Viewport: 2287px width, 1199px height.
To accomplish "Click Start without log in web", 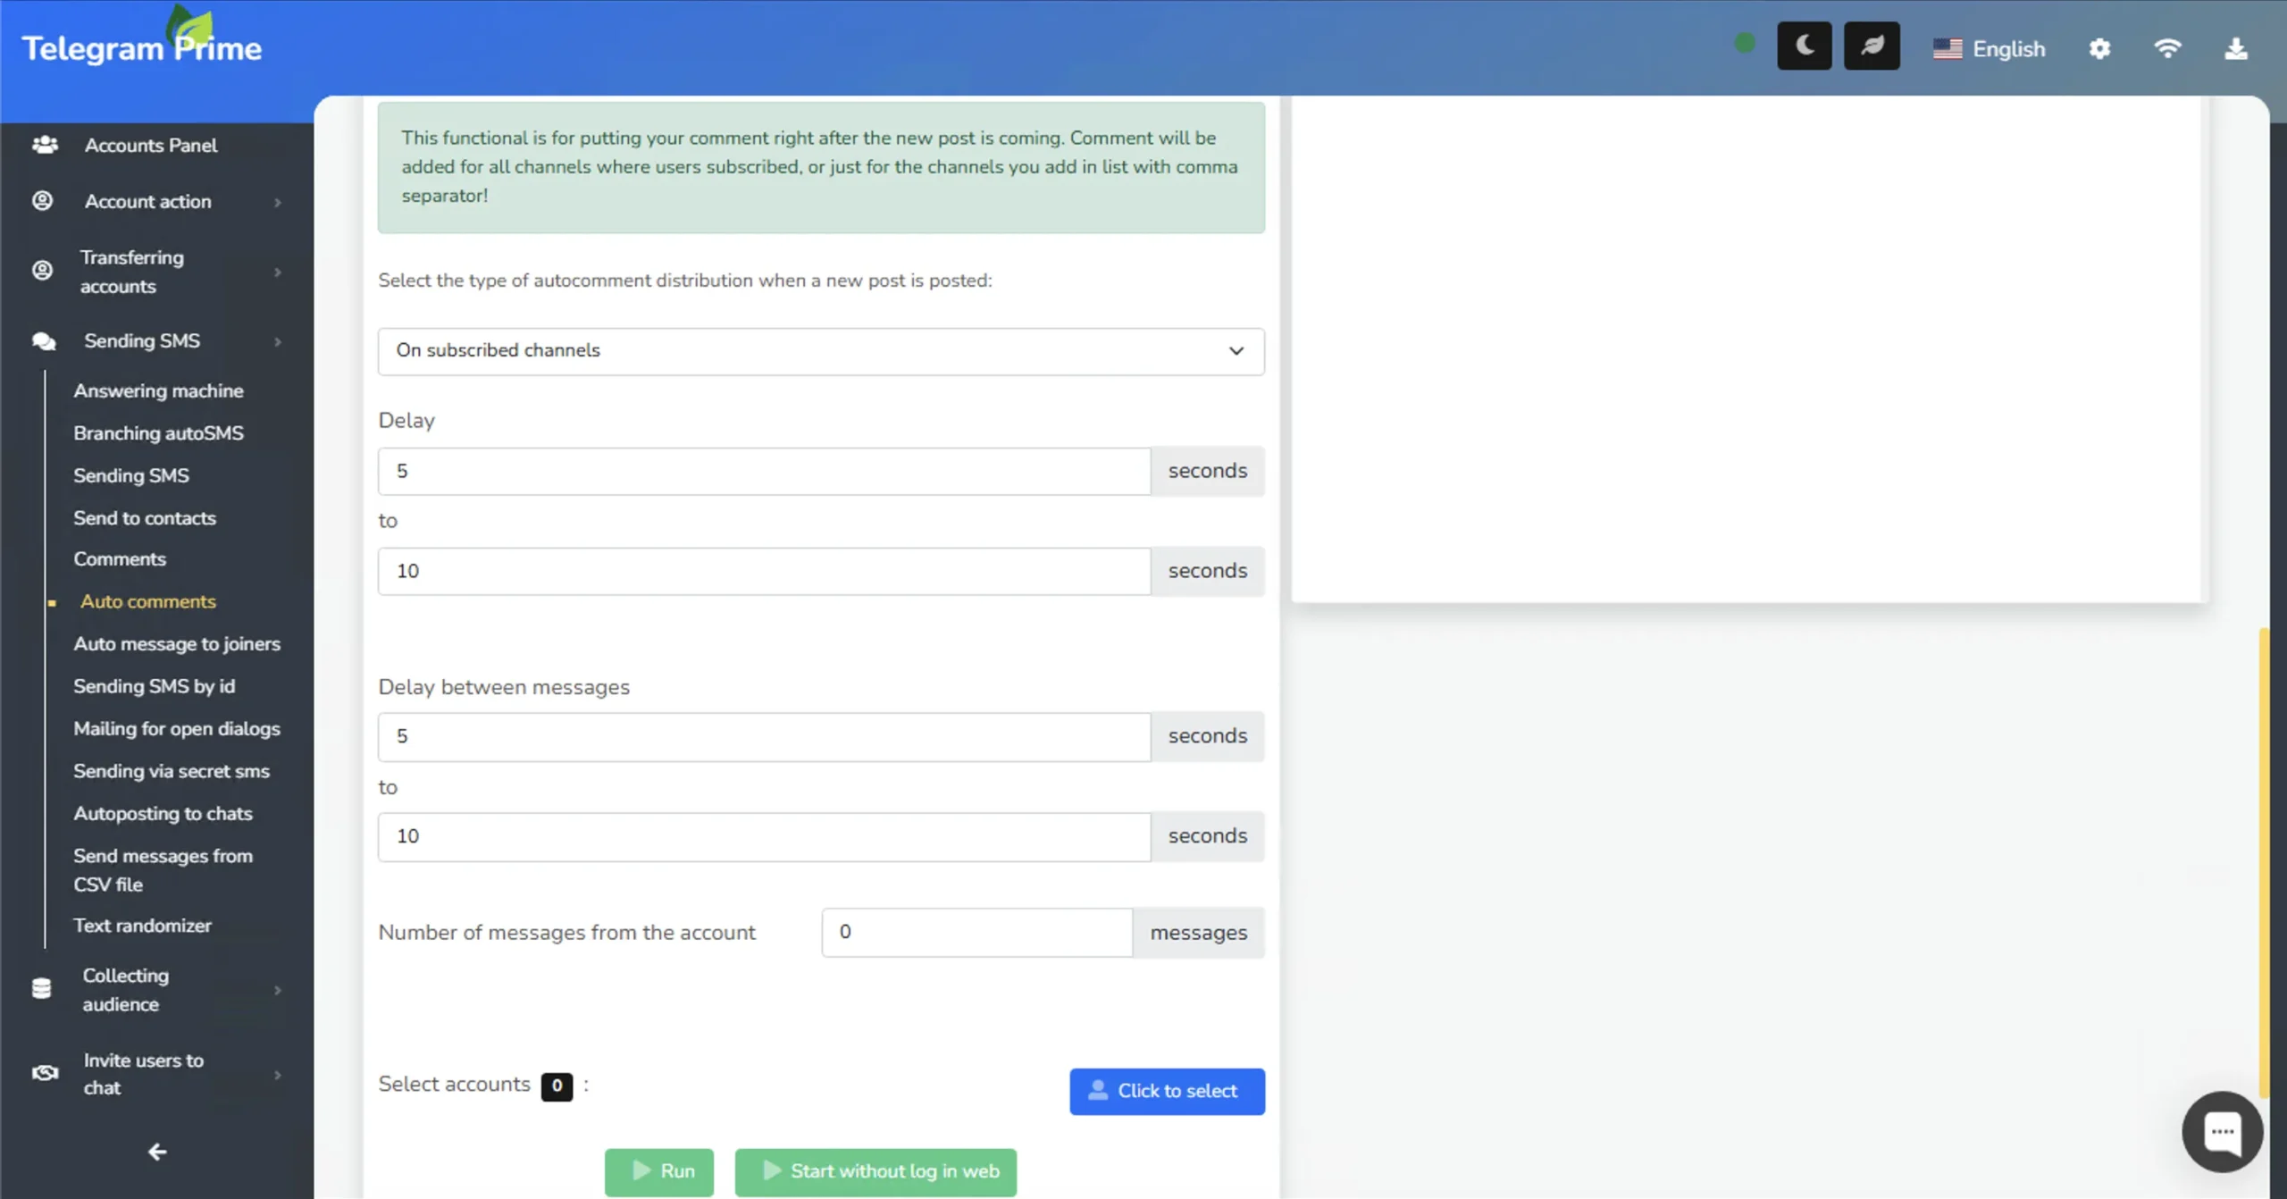I will [x=875, y=1171].
